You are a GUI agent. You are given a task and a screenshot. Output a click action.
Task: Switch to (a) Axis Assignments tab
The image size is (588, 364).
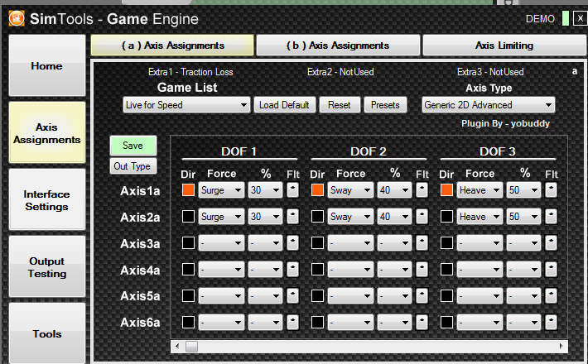[172, 45]
